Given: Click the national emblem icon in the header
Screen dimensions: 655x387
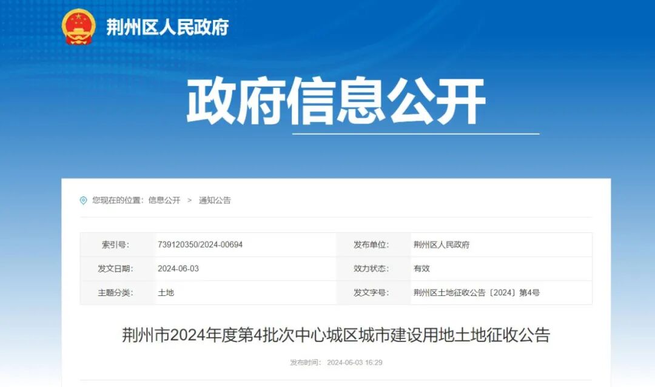Looking at the screenshot, I should click(x=78, y=25).
